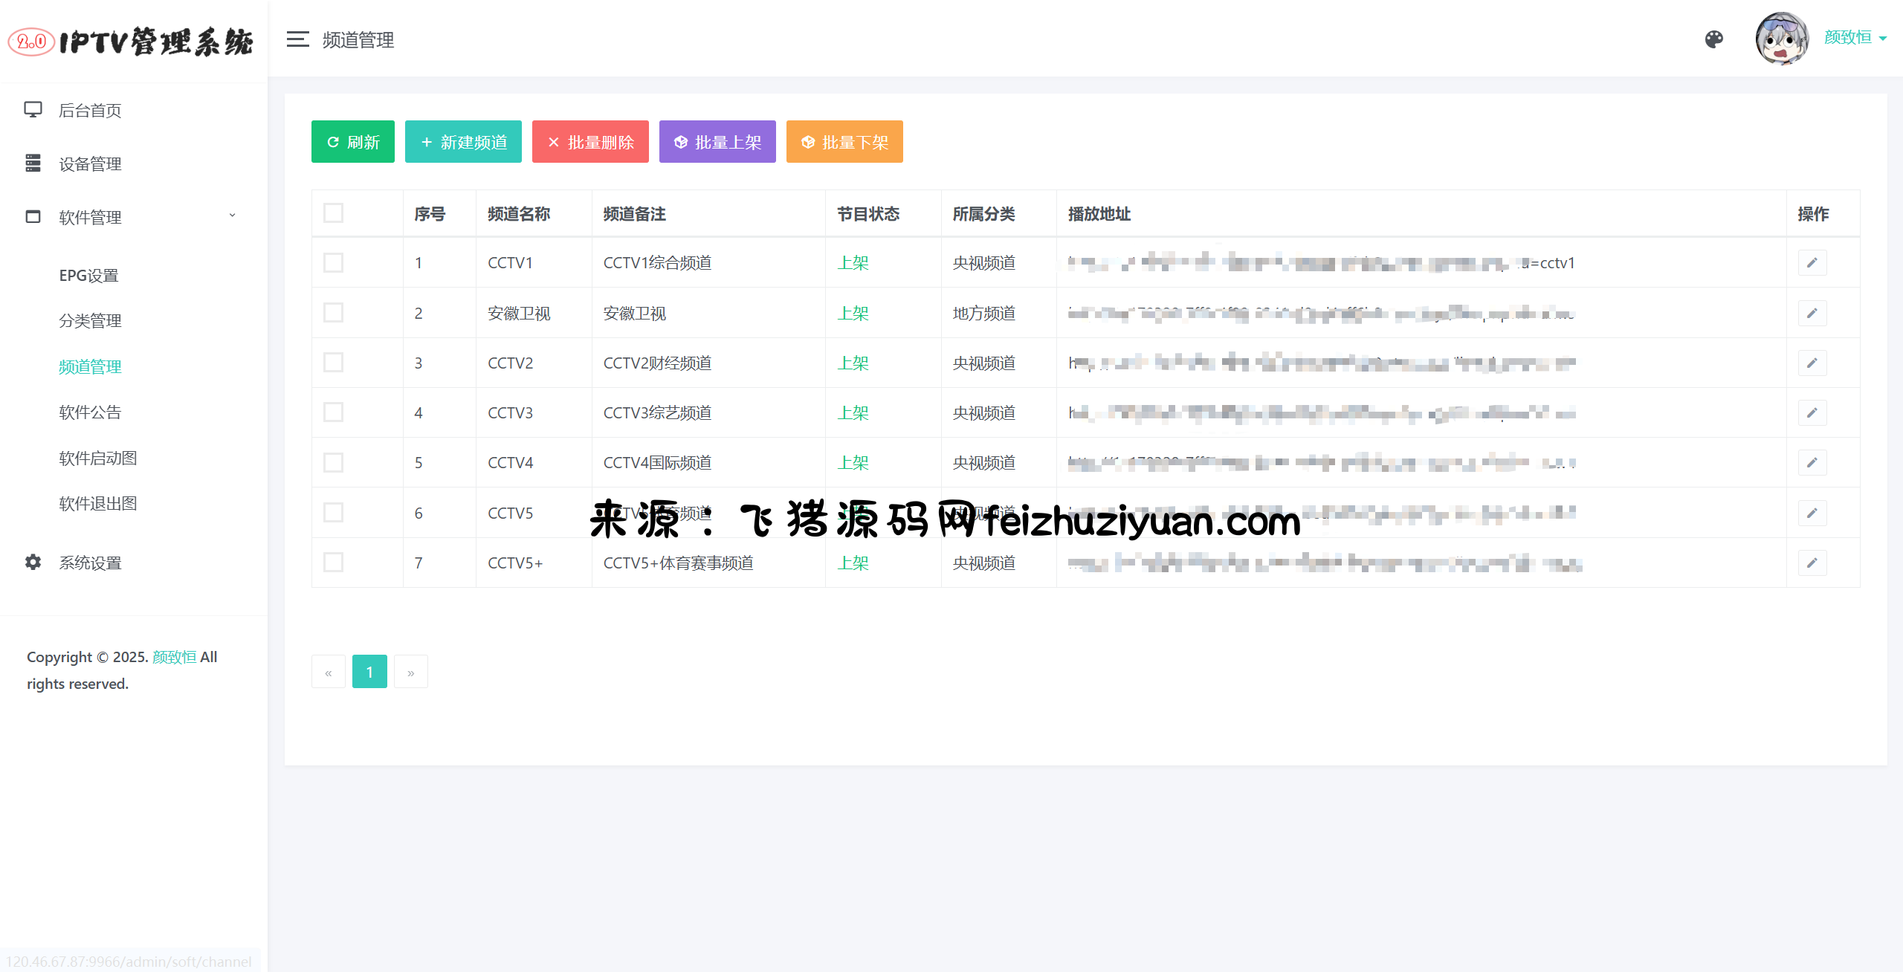Open the EPG设置 menu item
The image size is (1903, 972).
pyautogui.click(x=88, y=275)
